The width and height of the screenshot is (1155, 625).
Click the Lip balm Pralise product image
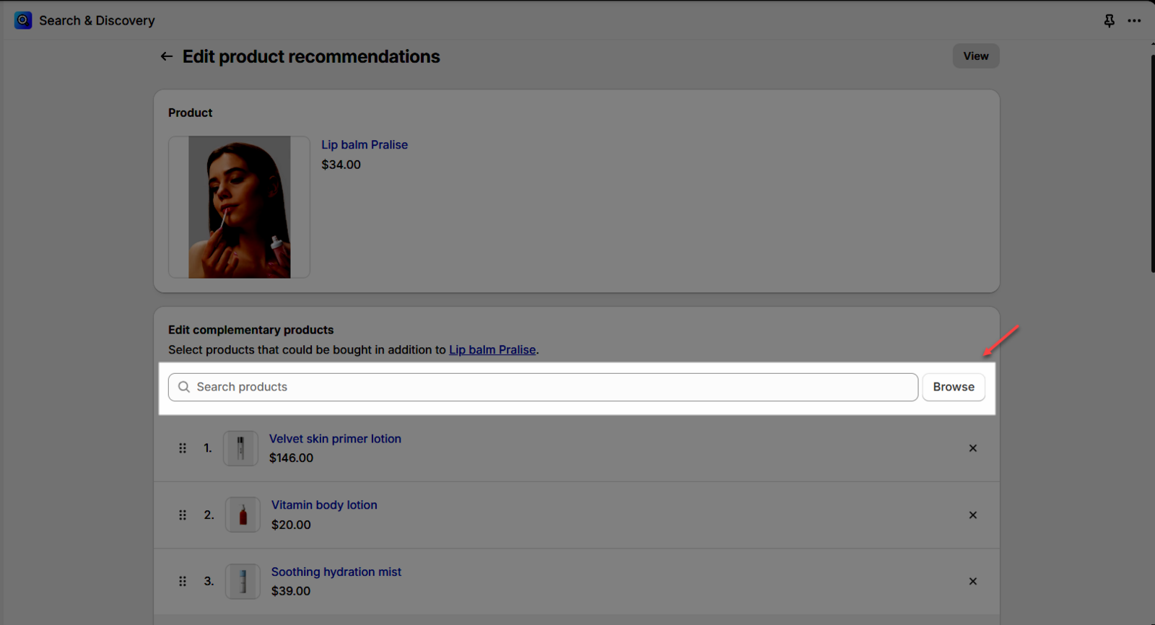click(x=240, y=207)
